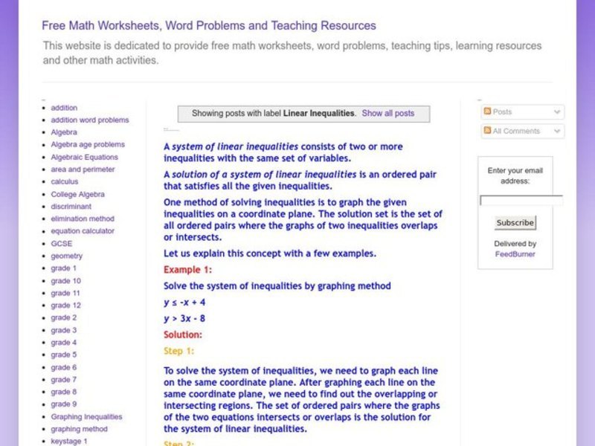
Task: Expand the Posts subscription dropdown
Action: [x=556, y=111]
